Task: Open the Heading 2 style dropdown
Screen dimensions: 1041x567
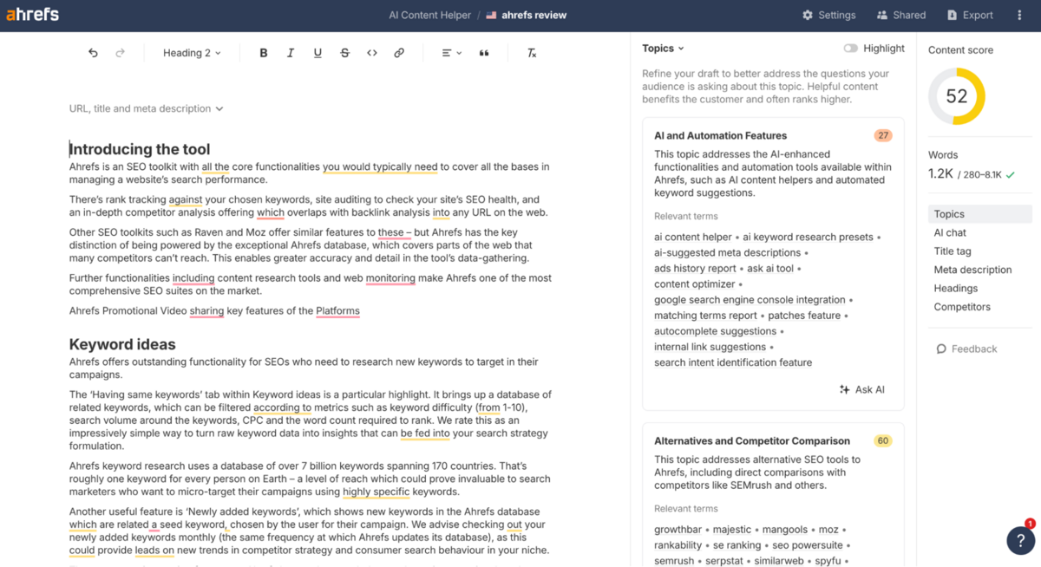Action: pyautogui.click(x=192, y=53)
